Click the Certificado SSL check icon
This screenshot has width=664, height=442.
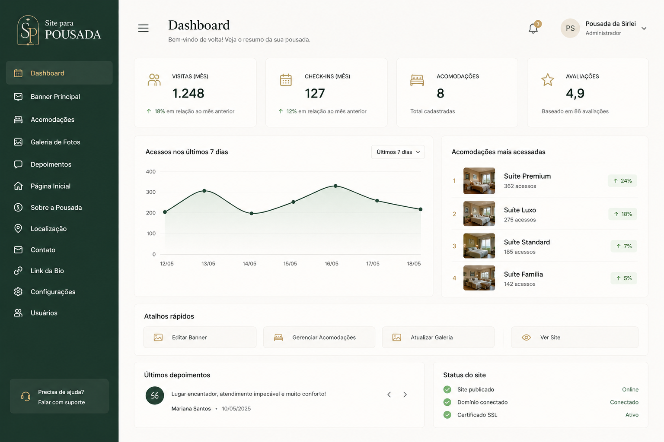point(447,415)
